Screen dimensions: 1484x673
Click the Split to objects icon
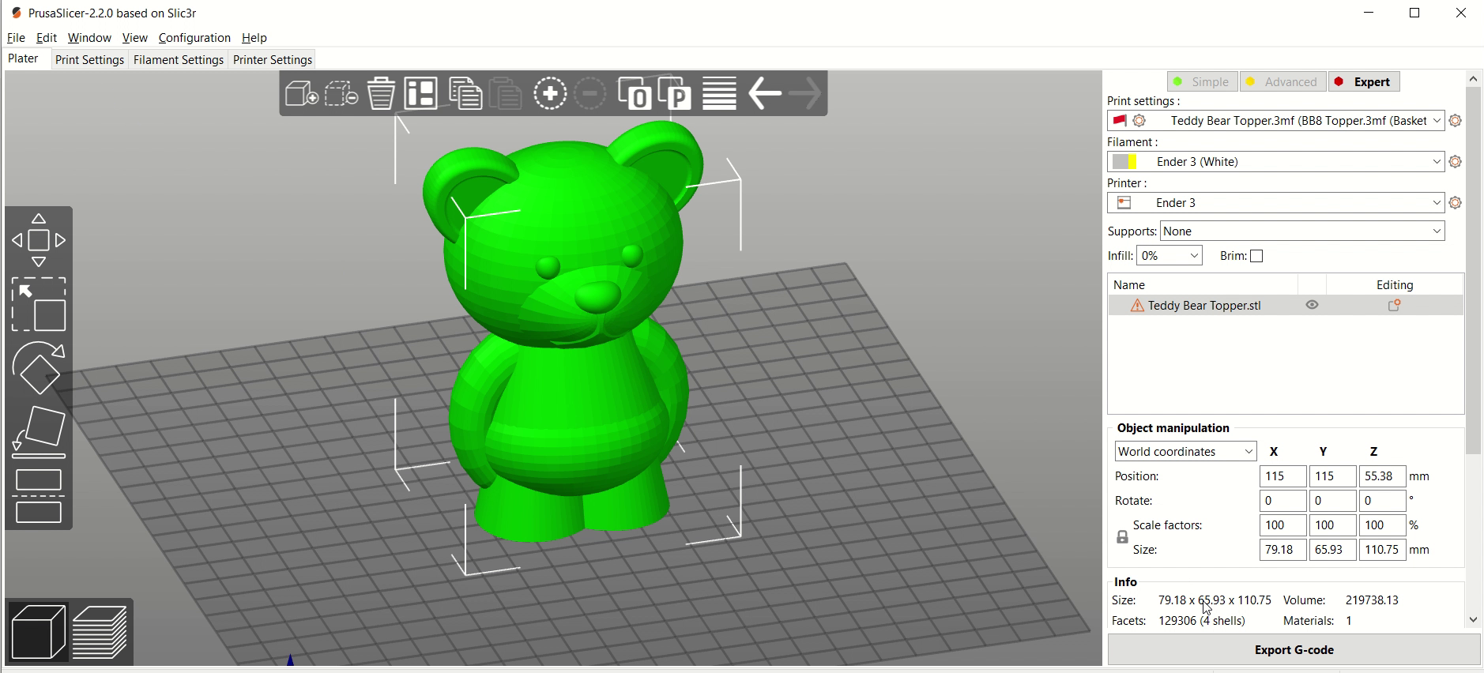635,93
